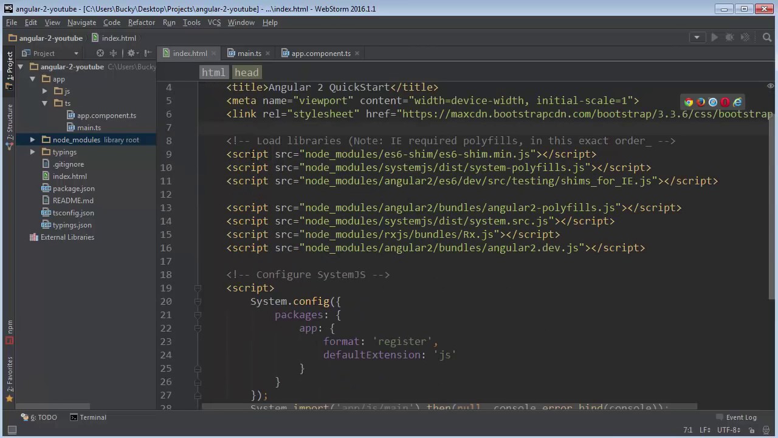Screen dimensions: 778x438
Task: Click the Debug bug icon
Action: [730, 38]
